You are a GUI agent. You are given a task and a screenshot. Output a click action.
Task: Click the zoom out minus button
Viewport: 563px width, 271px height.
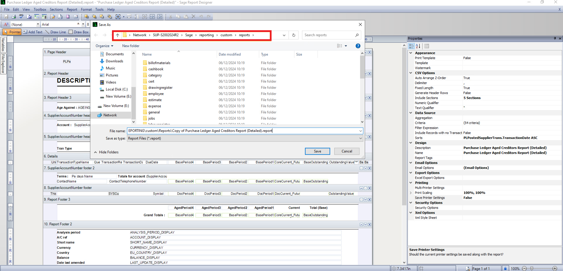(524, 268)
